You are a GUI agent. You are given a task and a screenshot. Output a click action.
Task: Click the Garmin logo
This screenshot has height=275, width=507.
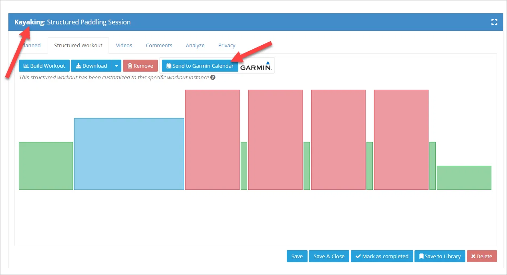pos(256,66)
